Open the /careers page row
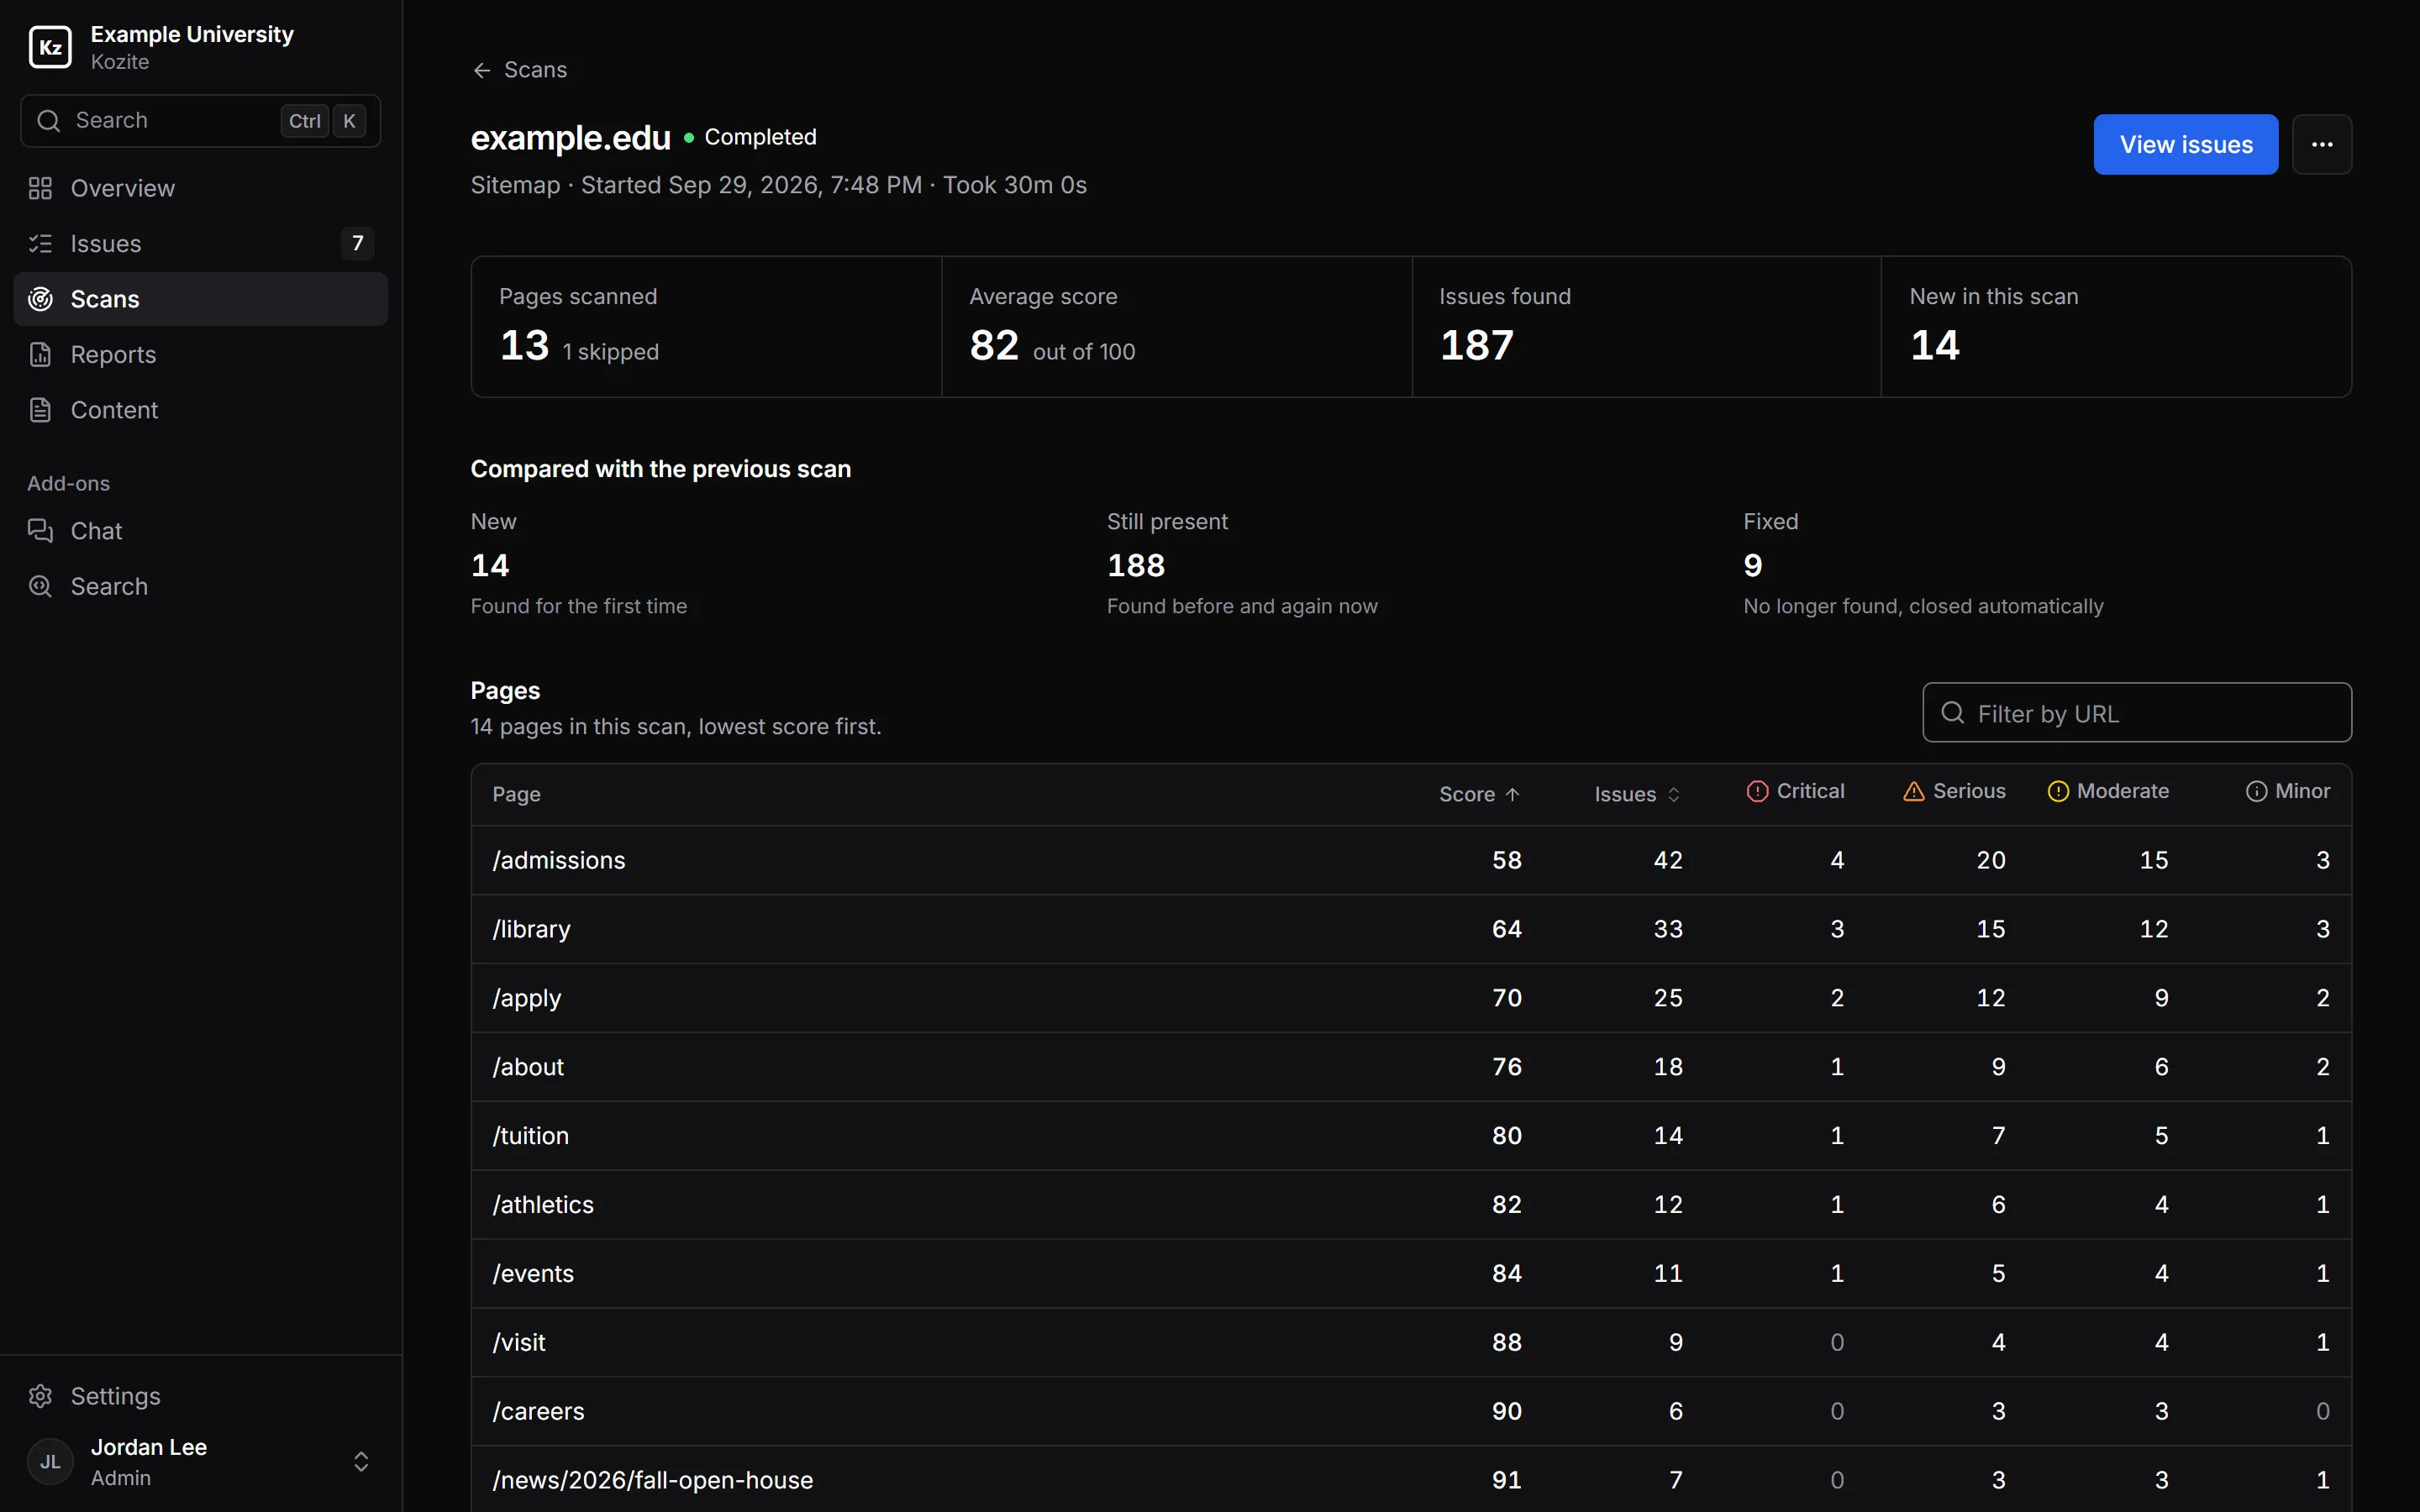Screen dimensions: 2420x1512 tap(1411, 1412)
